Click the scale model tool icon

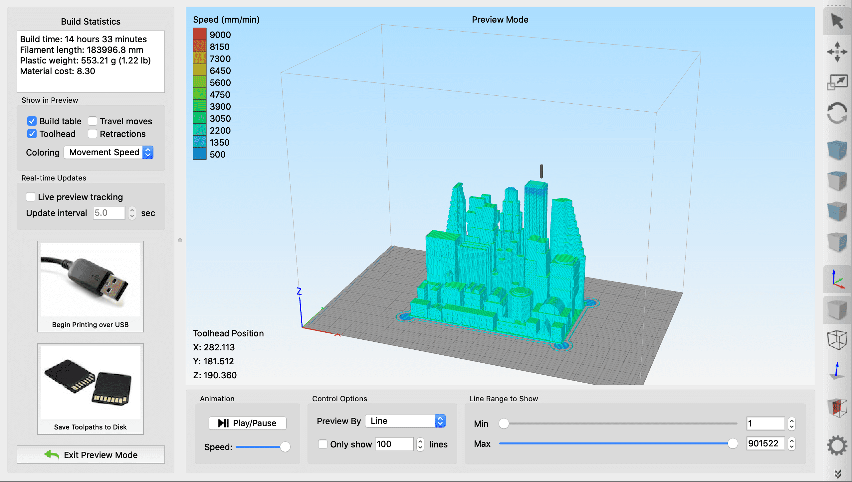coord(837,82)
